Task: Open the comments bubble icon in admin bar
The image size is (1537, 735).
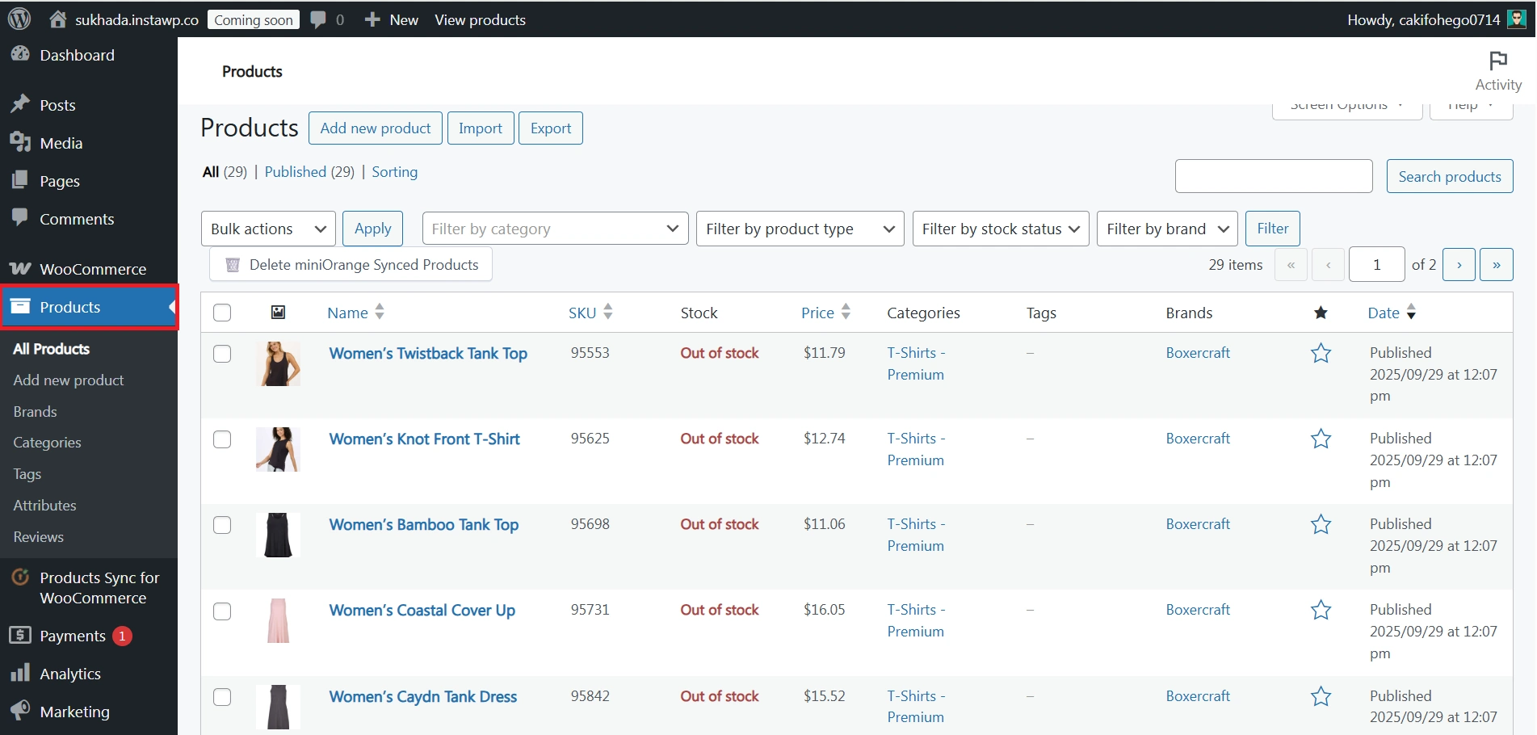Action: (317, 19)
